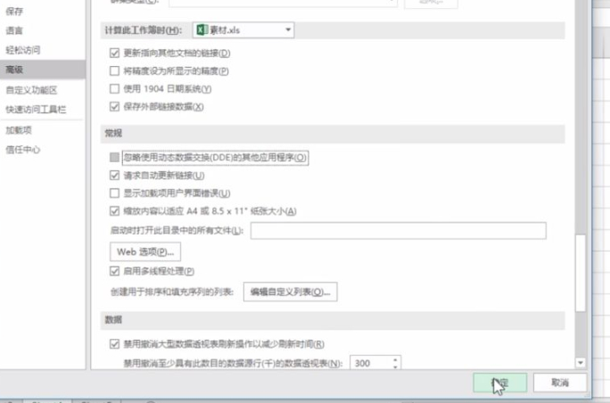Toggle 保存外部链接数据 checkbox
Viewport: 610px width, 403px height.
(114, 107)
